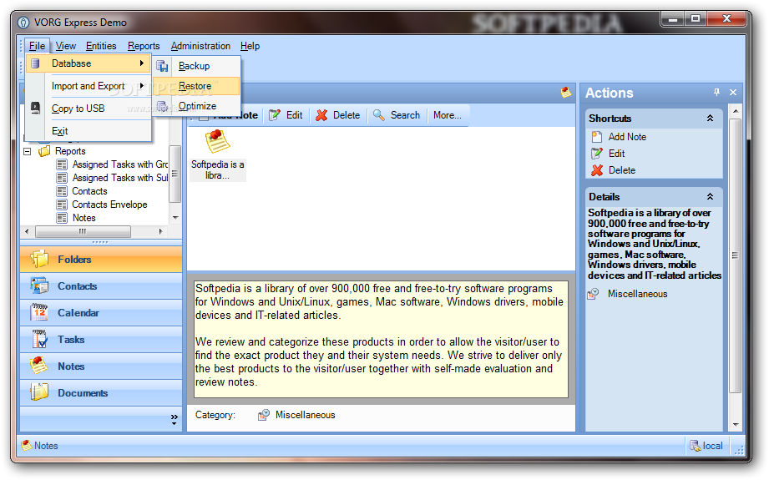This screenshot has width=769, height=480.
Task: Open navigation pane configure chevron
Action: (175, 419)
